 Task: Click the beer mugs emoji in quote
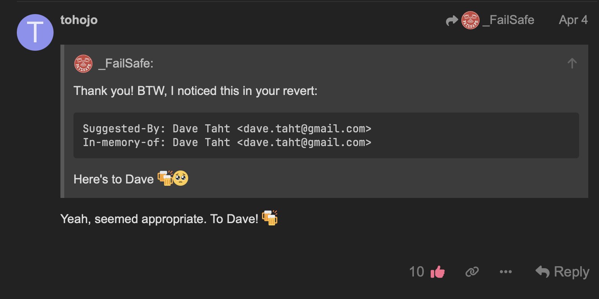(x=165, y=178)
